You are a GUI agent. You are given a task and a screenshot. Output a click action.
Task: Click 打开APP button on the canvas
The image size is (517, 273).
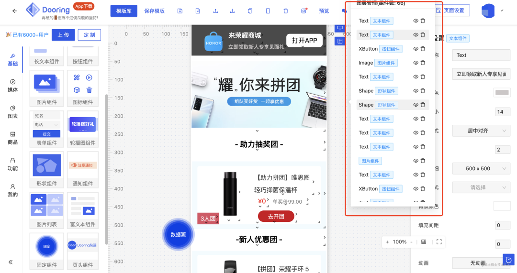click(x=304, y=41)
